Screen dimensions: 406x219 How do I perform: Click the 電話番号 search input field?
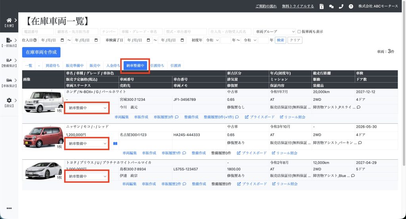(38, 32)
